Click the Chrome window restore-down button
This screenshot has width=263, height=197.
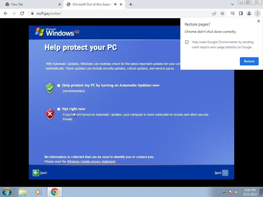click(x=248, y=2)
